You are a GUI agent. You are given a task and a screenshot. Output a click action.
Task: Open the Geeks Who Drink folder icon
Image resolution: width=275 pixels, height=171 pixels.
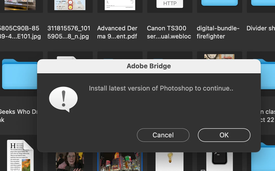(x=19, y=74)
